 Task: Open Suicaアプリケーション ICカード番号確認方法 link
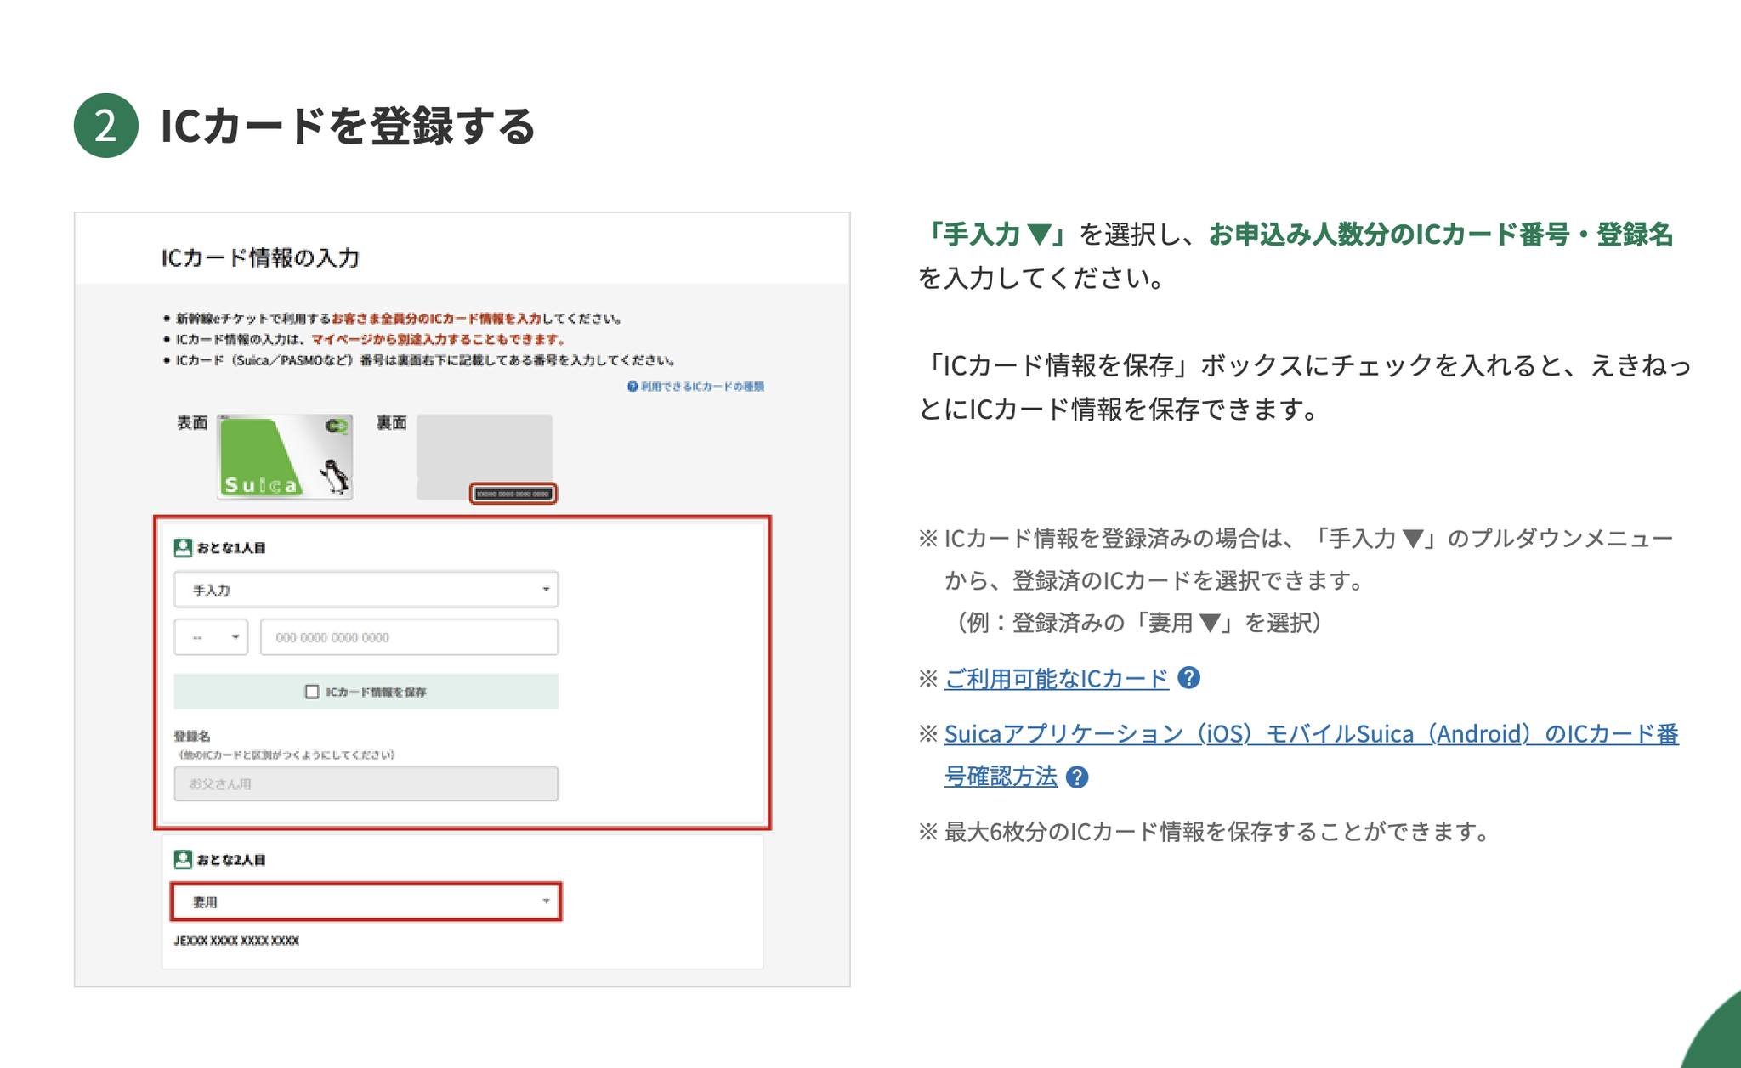(x=1309, y=734)
